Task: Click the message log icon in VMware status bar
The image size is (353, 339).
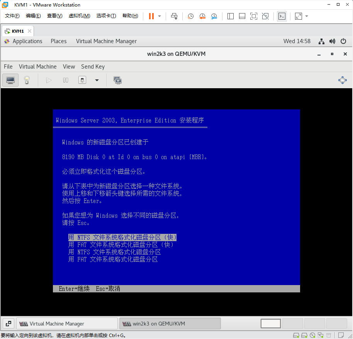Action: [341, 336]
